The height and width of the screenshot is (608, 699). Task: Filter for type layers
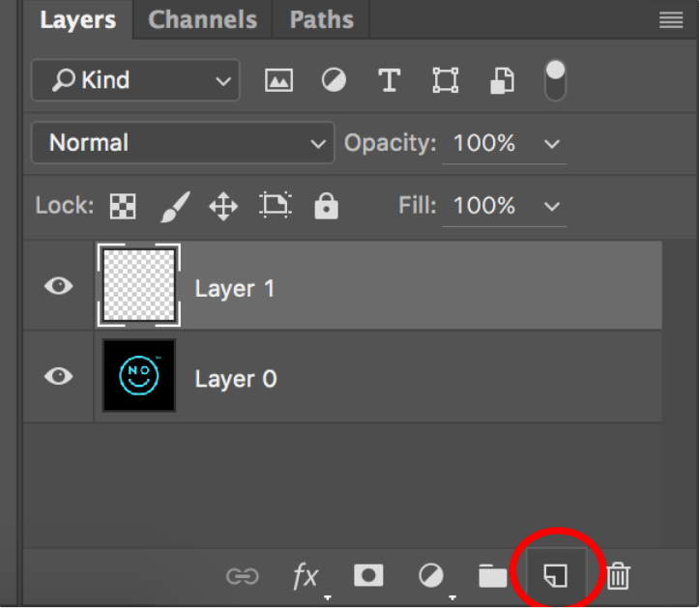click(390, 81)
